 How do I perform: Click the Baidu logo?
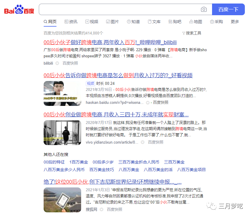click(x=19, y=9)
